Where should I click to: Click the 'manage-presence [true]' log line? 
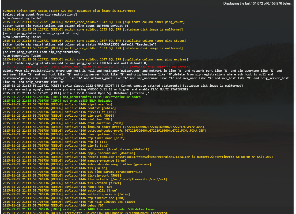click(x=64, y=160)
